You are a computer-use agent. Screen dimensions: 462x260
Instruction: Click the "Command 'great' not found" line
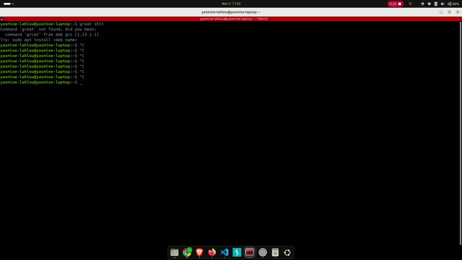pos(48,29)
